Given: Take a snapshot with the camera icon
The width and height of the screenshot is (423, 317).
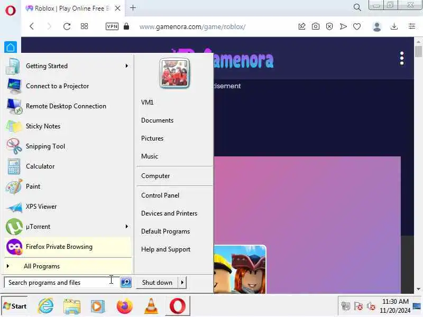Looking at the screenshot, I should pyautogui.click(x=315, y=26).
